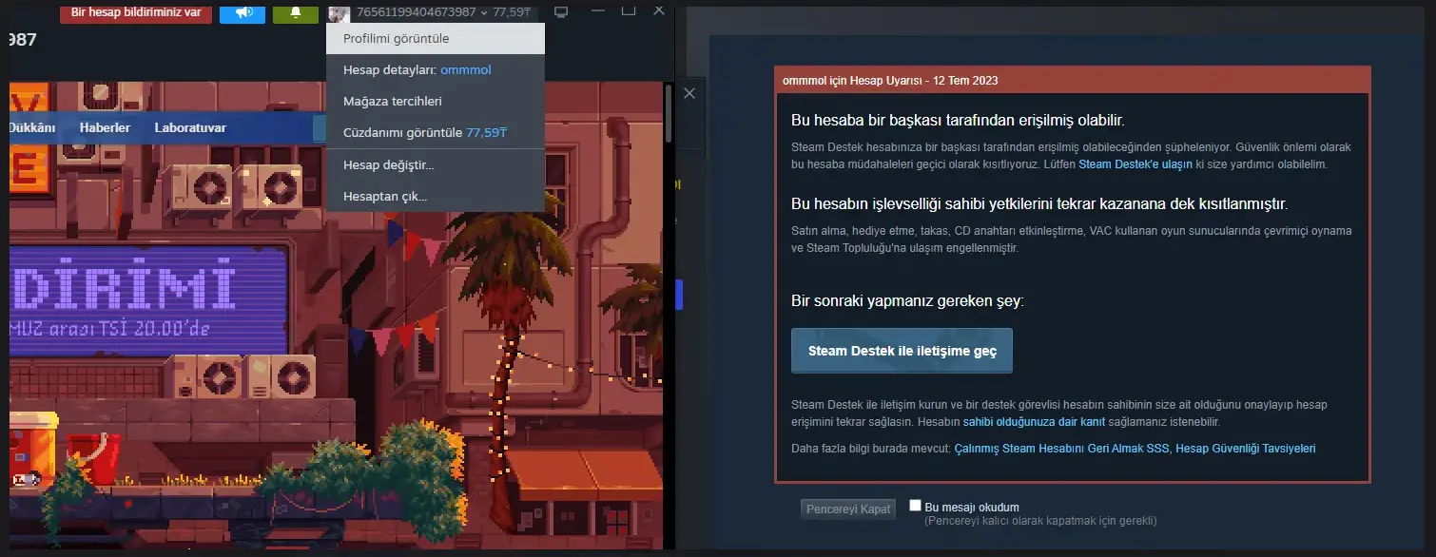Image resolution: width=1436 pixels, height=557 pixels.
Task: Open 'Hesap detayları: ommmol' menu entry
Action: pos(436,69)
